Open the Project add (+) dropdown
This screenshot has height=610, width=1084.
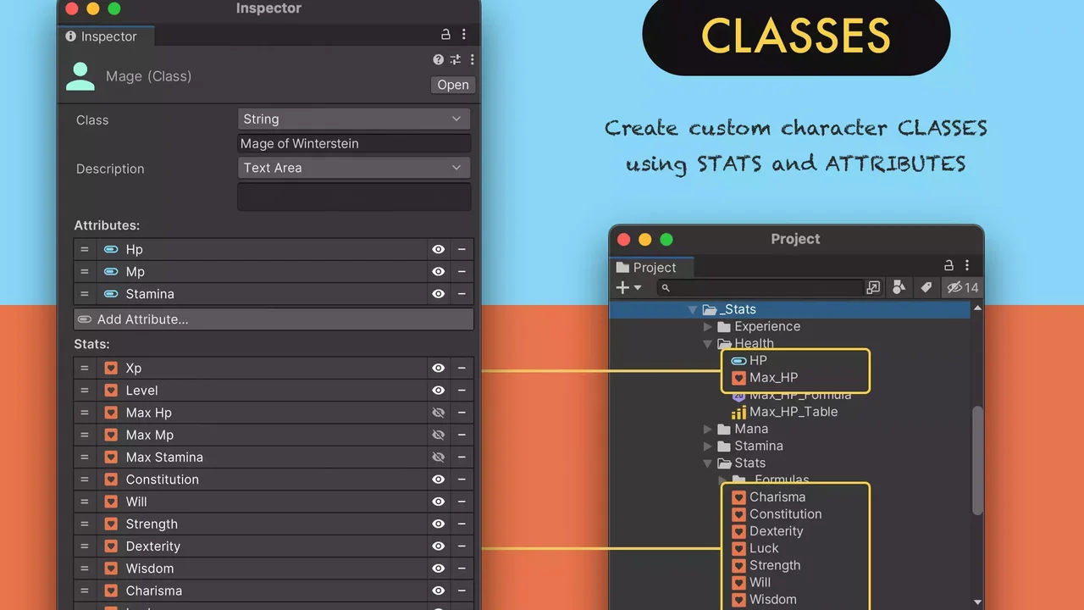[x=629, y=287]
